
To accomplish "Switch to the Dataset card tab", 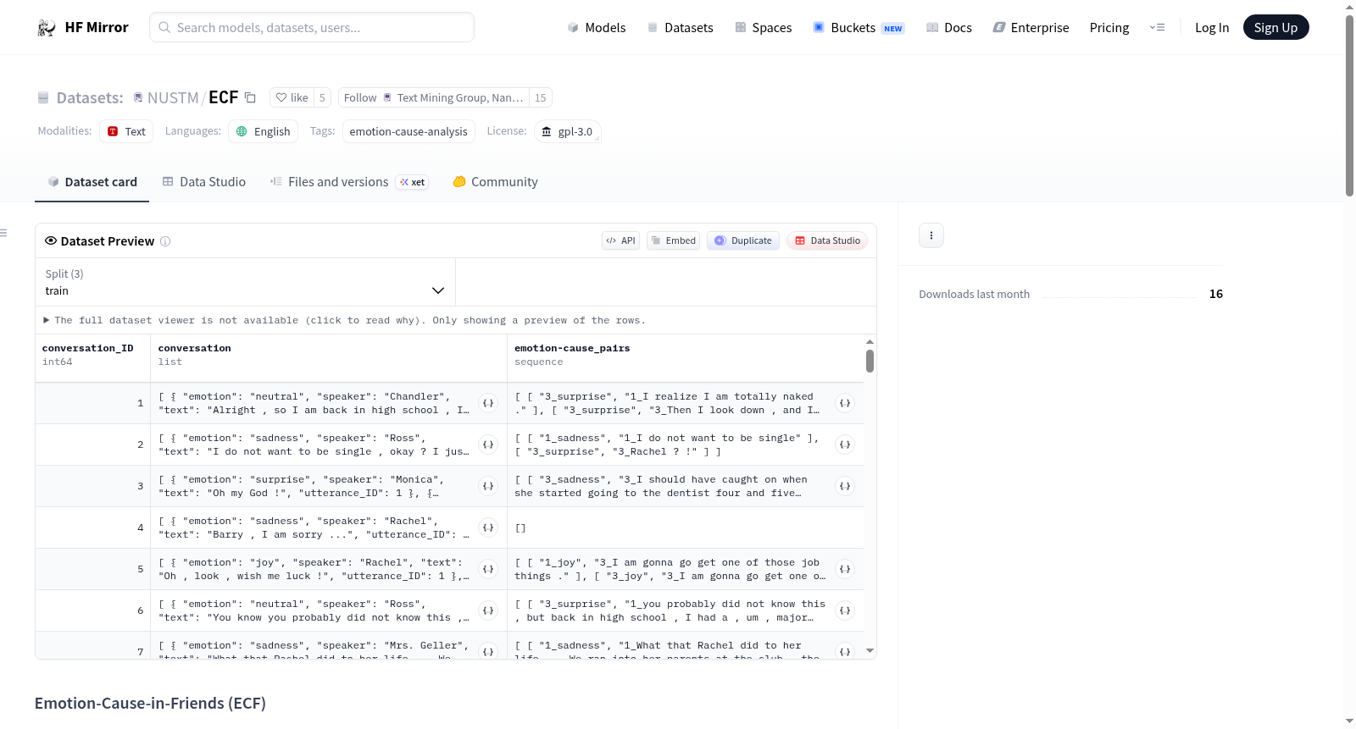I will [x=92, y=182].
